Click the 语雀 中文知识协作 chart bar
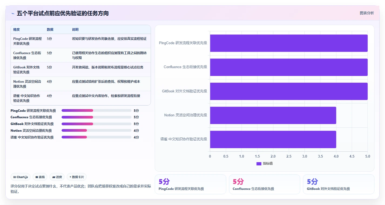Image resolution: width=385 pixels, height=205 pixels. coord(273,139)
